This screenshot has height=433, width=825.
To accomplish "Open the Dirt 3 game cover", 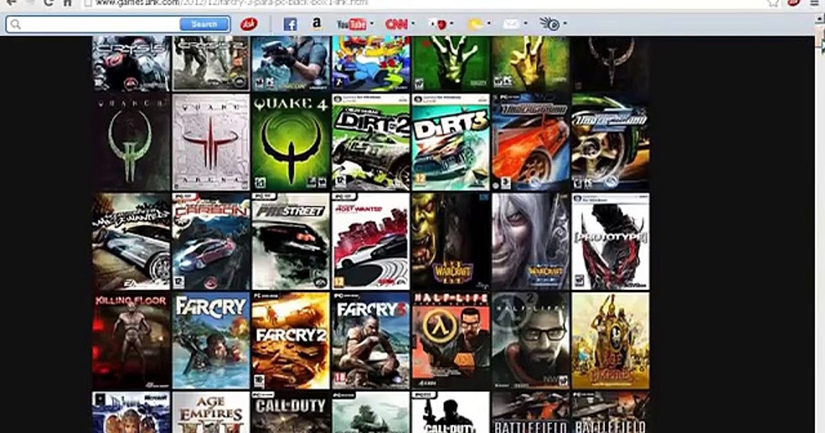I will tap(451, 142).
